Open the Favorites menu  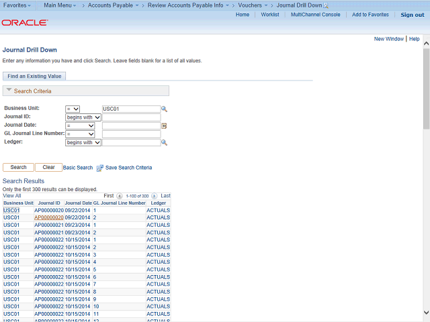[17, 5]
